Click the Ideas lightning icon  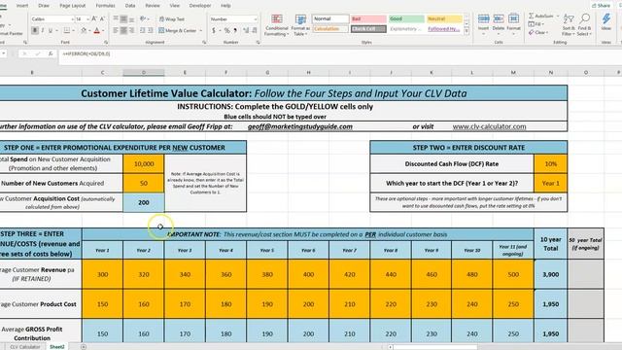click(606, 19)
